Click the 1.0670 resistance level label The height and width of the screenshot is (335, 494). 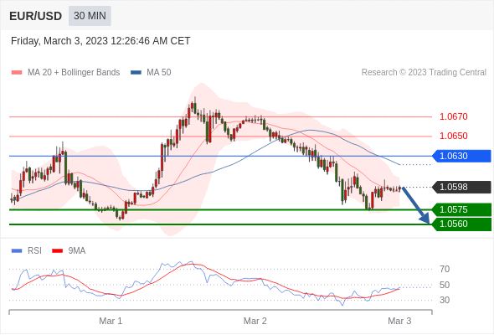pyautogui.click(x=453, y=116)
